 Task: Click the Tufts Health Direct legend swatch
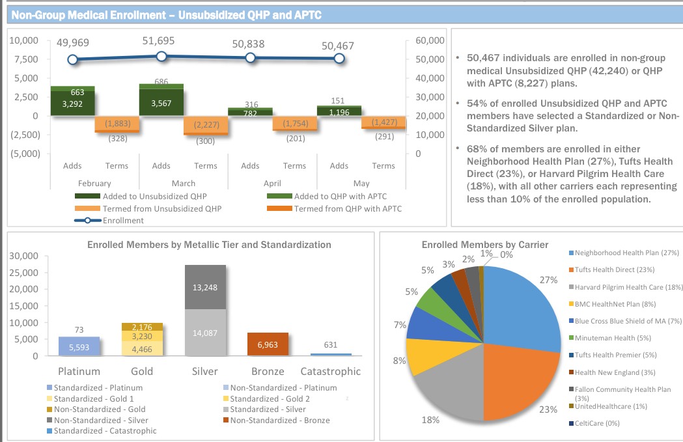click(x=571, y=269)
